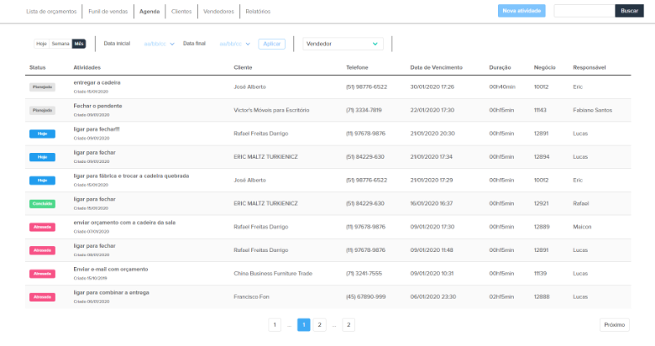Screen dimensions: 655x346
Task: Open the Data inicial date picker chevron
Action: (x=172, y=44)
